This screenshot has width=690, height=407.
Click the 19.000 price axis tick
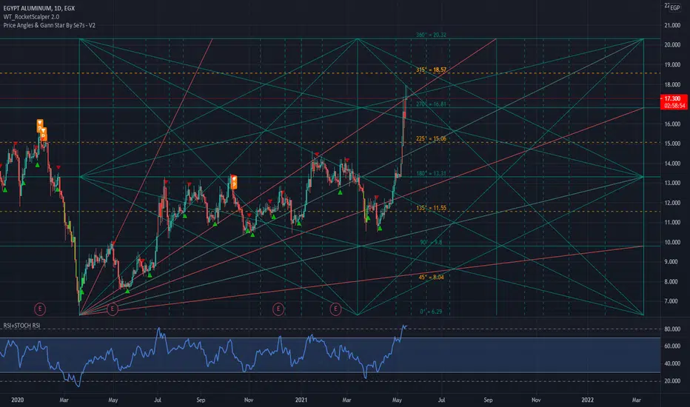click(x=672, y=64)
